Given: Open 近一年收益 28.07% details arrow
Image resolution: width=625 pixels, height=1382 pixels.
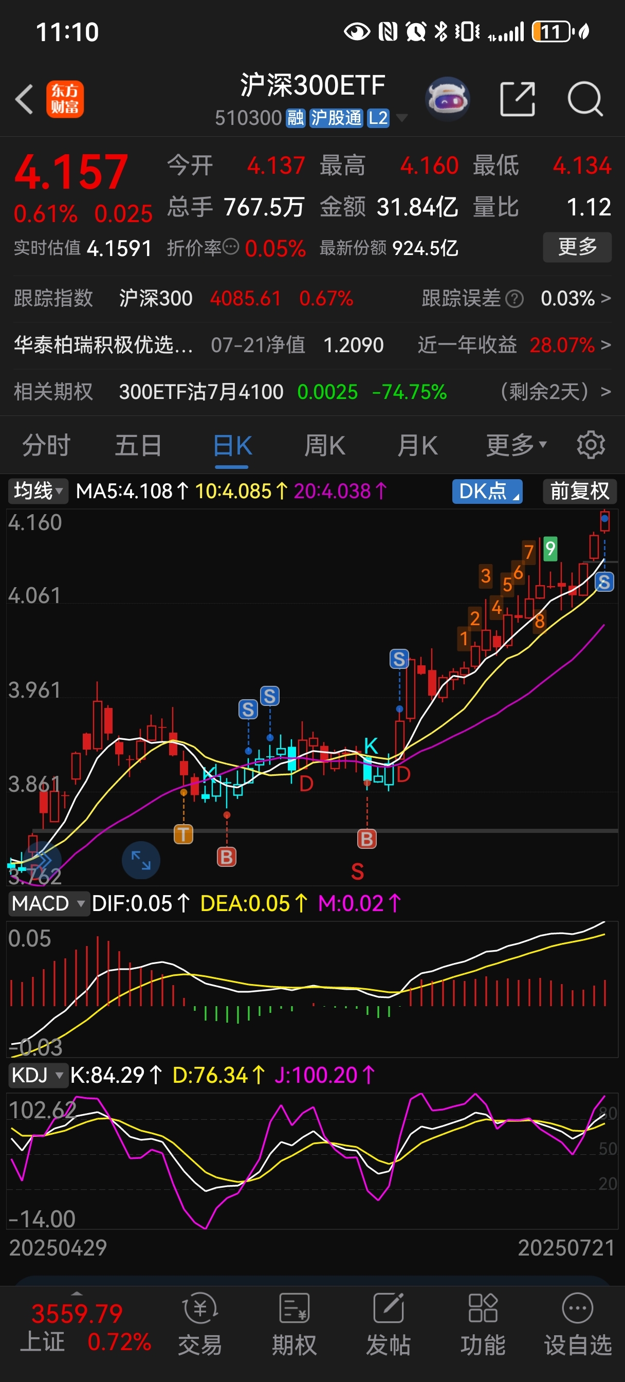Looking at the screenshot, I should point(605,345).
